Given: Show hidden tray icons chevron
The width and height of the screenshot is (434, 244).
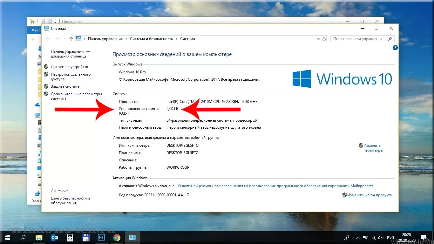Looking at the screenshot, I should tap(358, 237).
